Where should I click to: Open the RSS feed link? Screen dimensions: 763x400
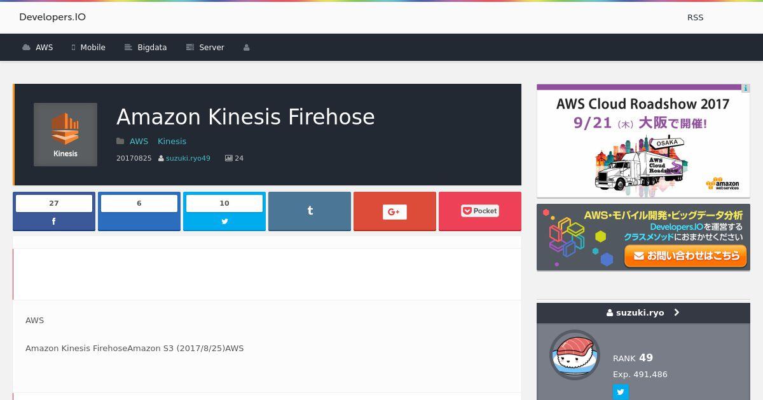[x=695, y=18]
